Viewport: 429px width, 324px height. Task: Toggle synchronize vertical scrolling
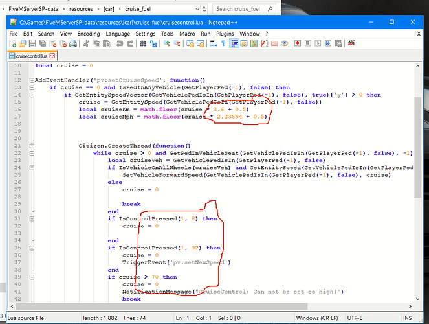tap(190, 43)
